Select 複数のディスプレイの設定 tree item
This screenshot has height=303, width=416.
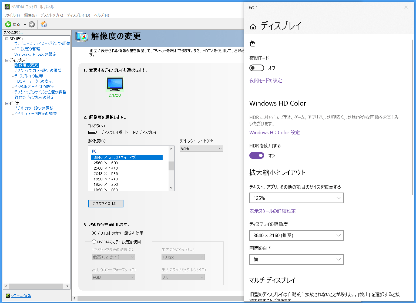[x=35, y=97]
